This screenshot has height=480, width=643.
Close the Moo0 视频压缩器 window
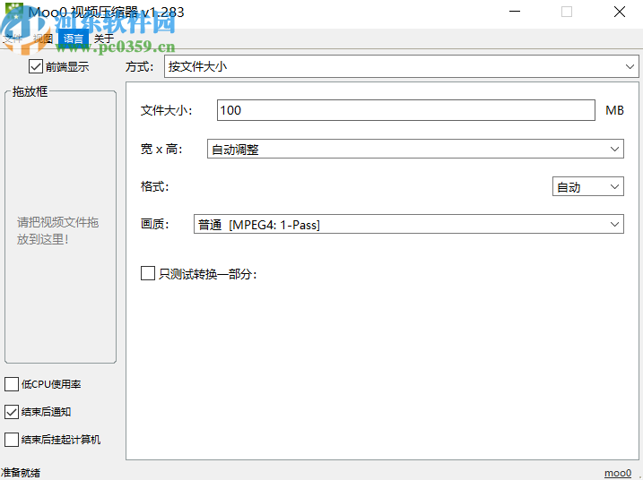coord(619,12)
